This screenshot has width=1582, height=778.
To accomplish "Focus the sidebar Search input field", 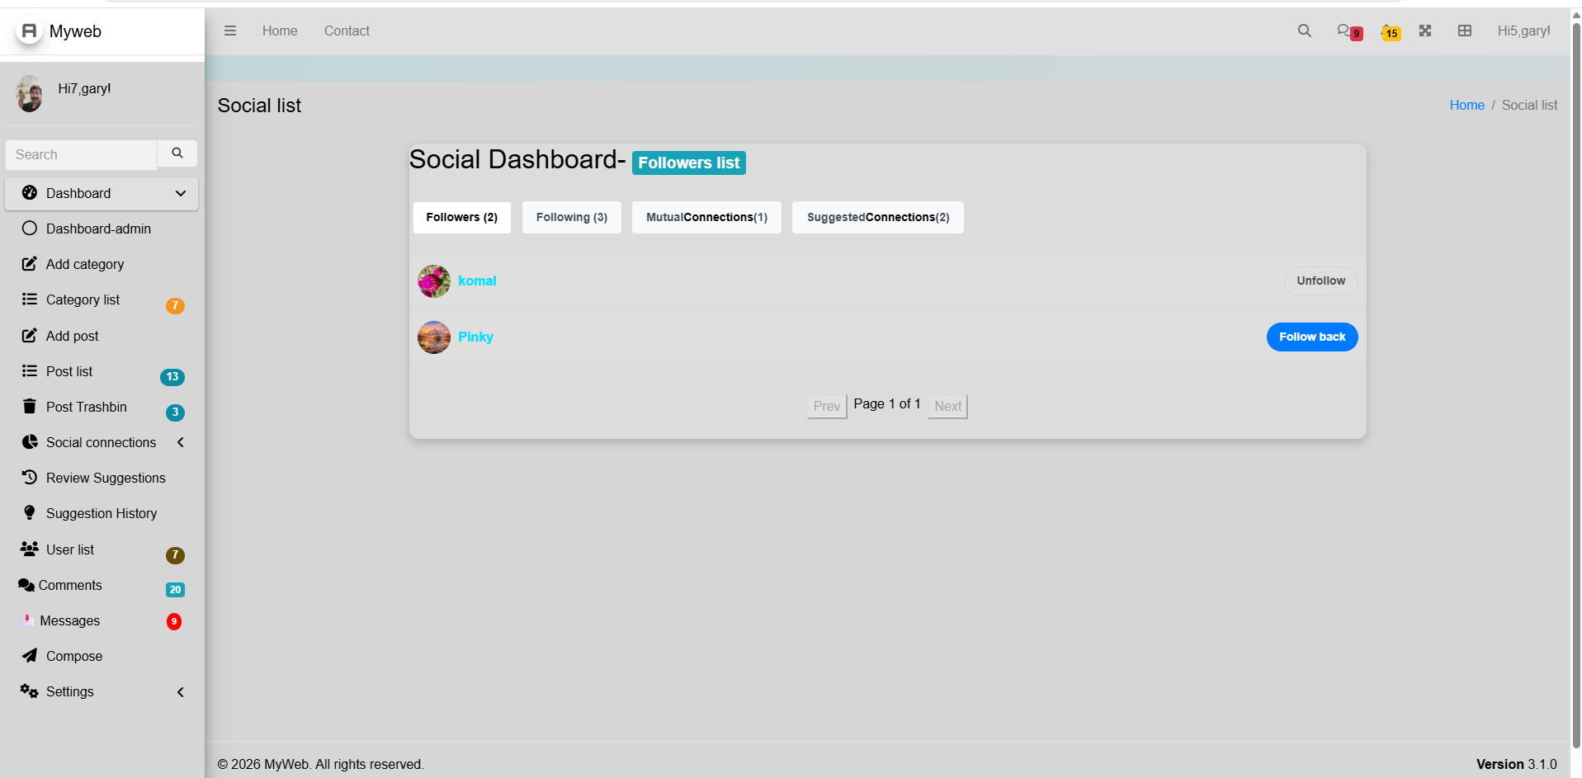I will click(x=81, y=154).
